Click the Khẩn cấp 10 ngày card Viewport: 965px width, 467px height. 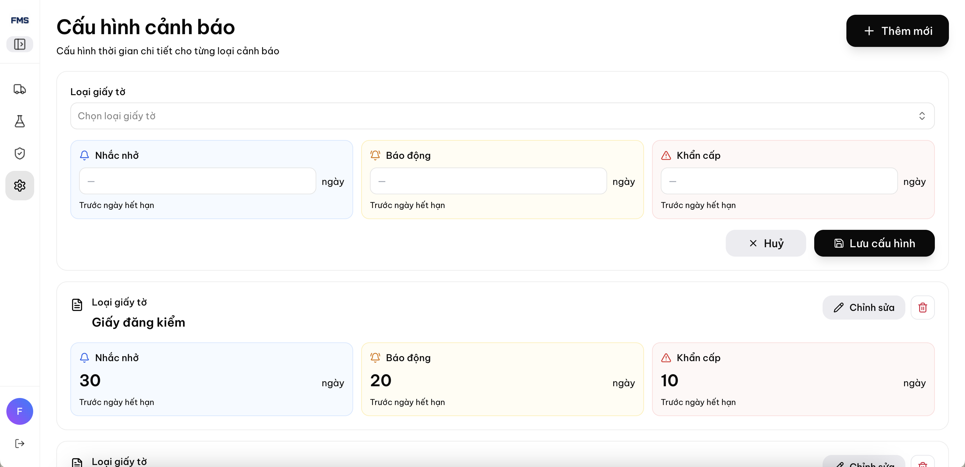pyautogui.click(x=793, y=379)
